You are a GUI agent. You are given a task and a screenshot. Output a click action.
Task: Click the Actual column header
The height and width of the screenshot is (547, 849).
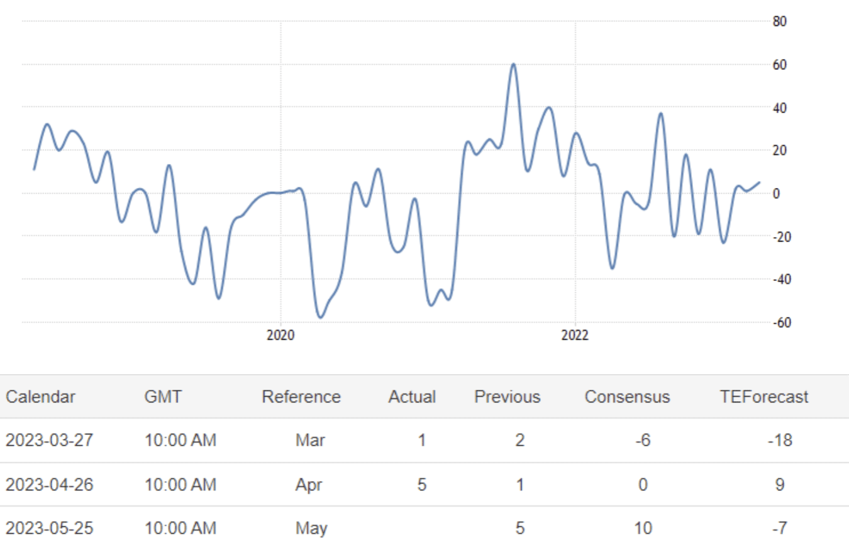click(412, 397)
